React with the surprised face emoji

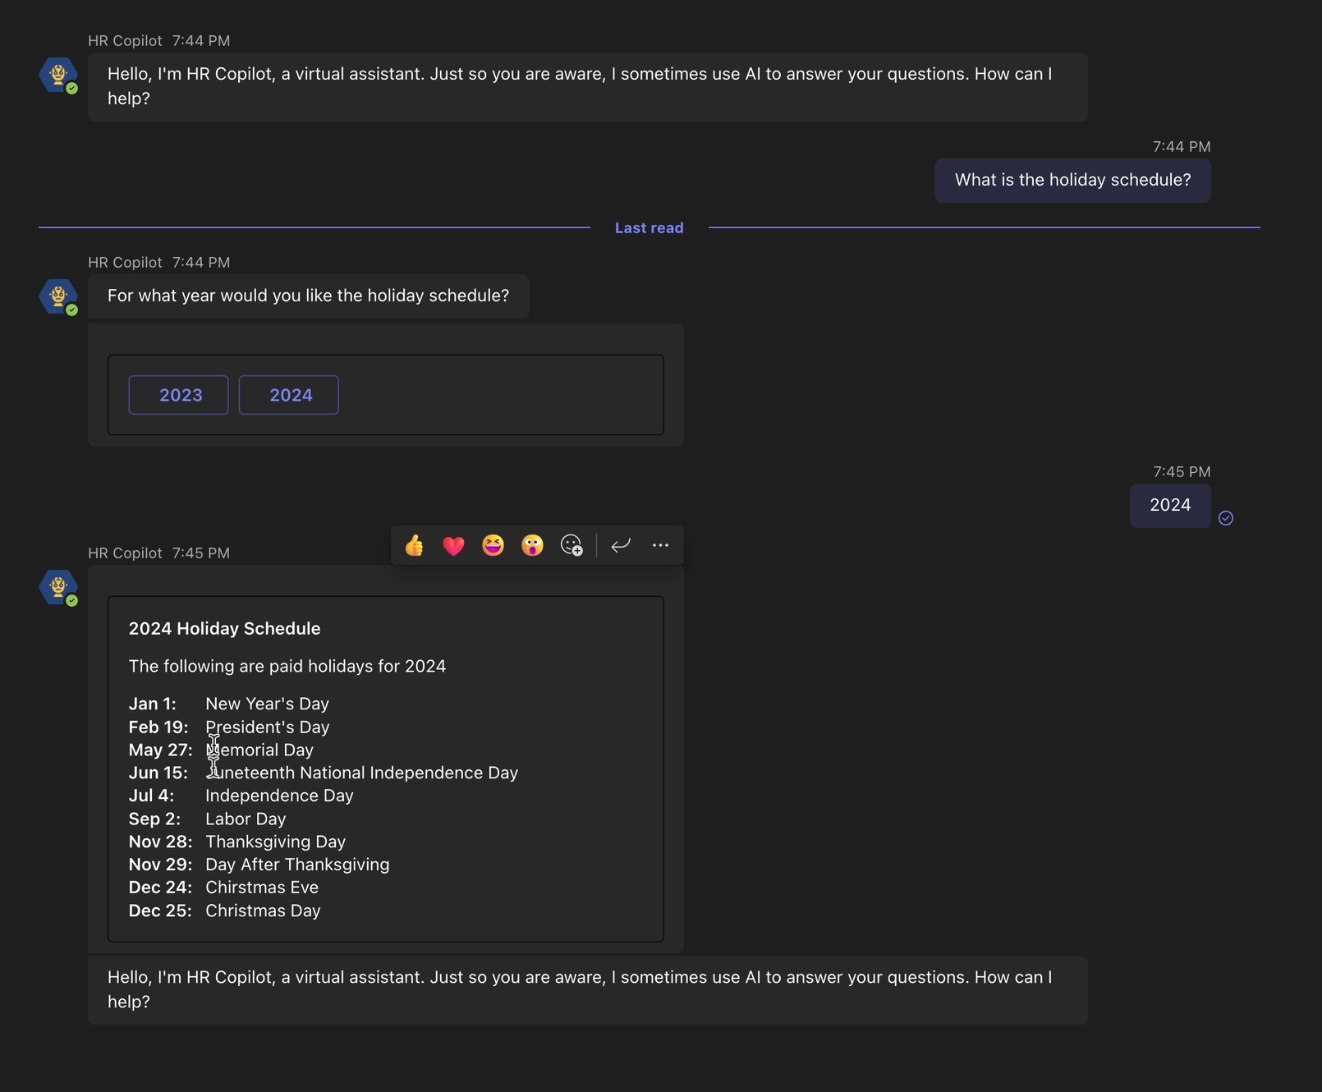(x=532, y=545)
